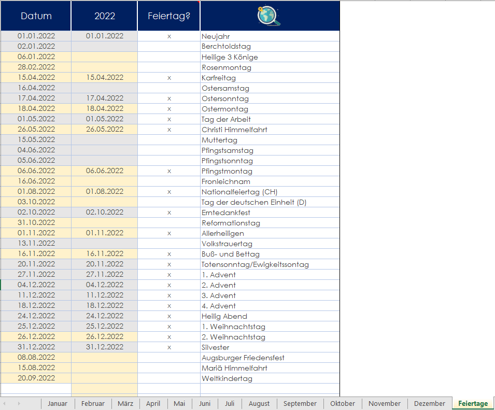This screenshot has height=410, width=495.
Task: Select the active Feiertage sheet tab
Action: coord(473,403)
